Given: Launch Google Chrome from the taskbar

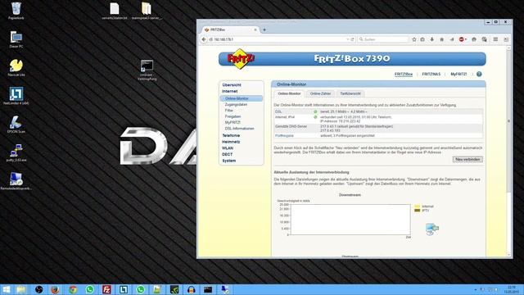Looking at the screenshot, I should click(73, 289).
